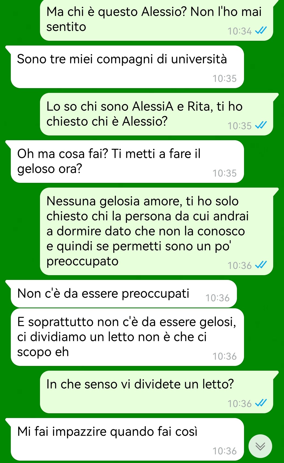The width and height of the screenshot is (284, 463).
Task: Tap 10:34 timestamp on first outgoing message
Action: click(240, 31)
